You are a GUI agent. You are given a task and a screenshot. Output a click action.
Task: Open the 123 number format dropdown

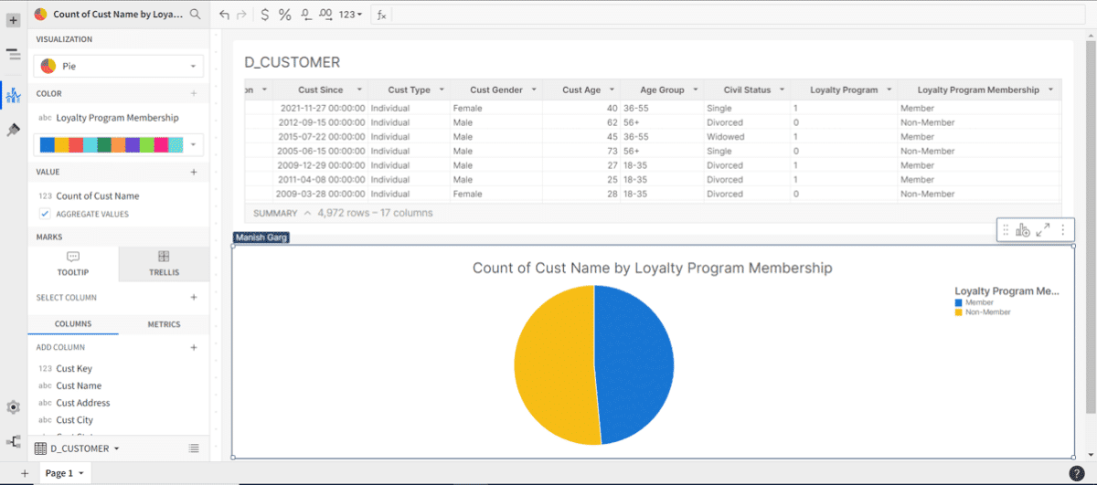click(350, 15)
